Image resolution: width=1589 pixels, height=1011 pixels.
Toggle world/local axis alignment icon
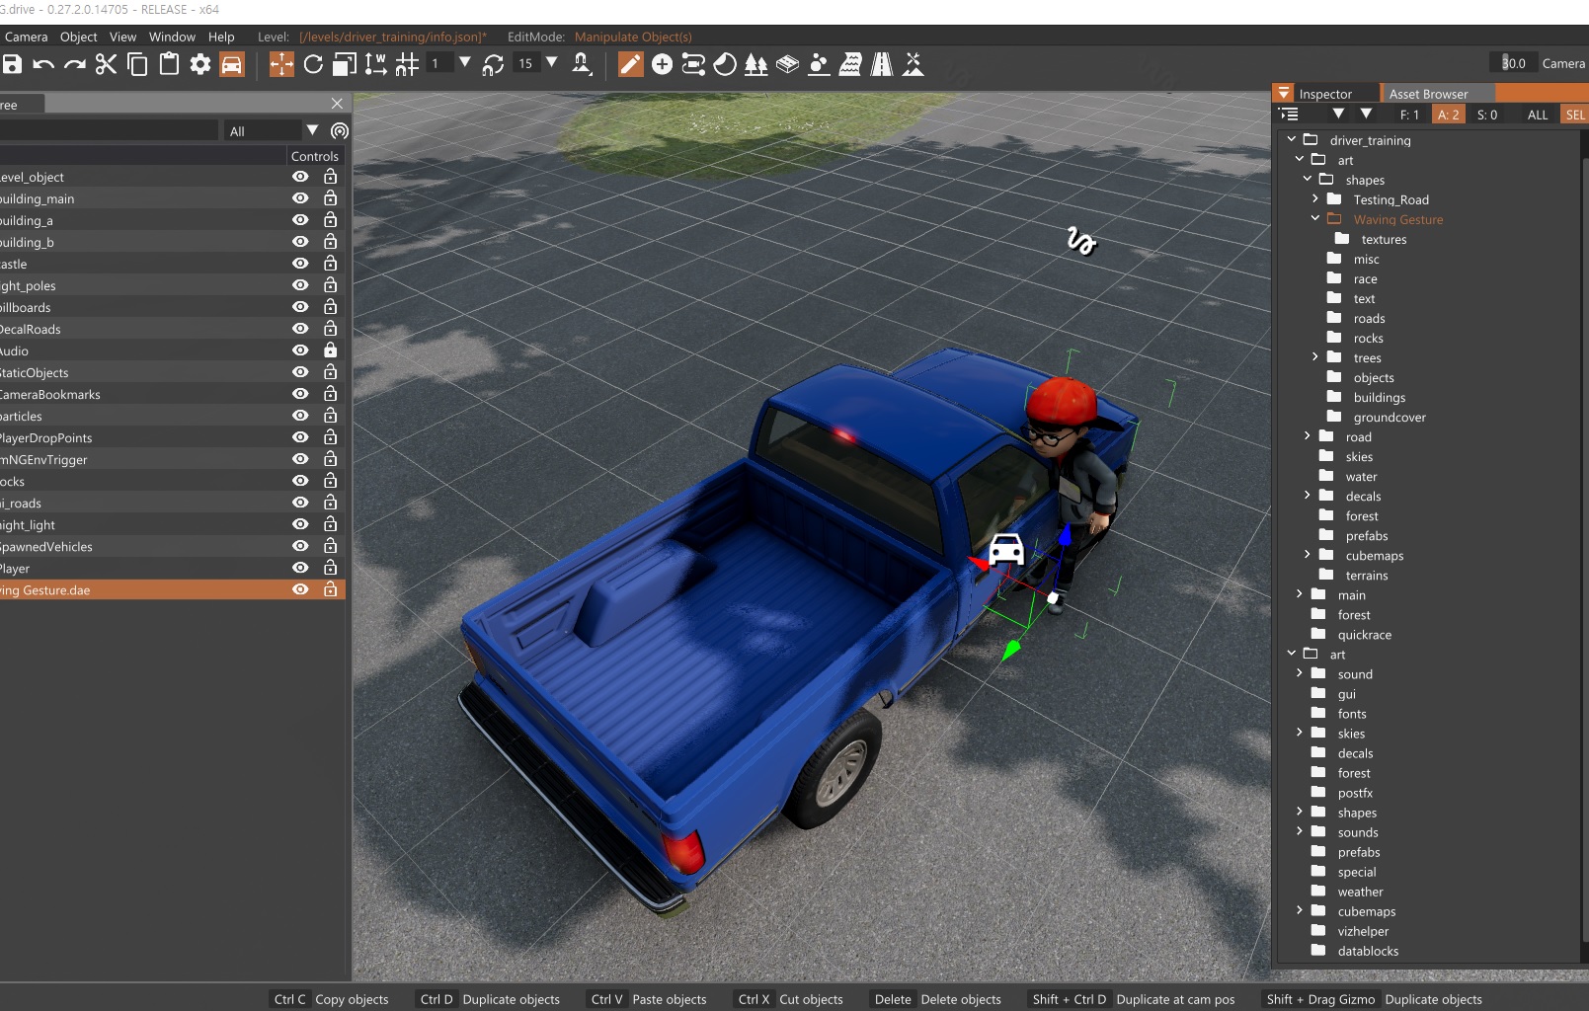click(x=375, y=64)
